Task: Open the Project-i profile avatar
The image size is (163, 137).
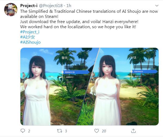Action: [x=11, y=9]
